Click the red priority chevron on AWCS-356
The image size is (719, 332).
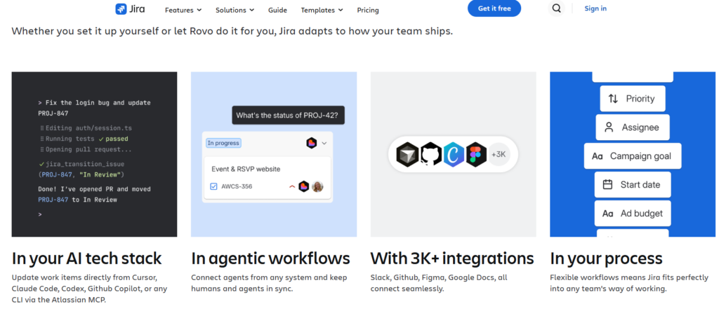tap(292, 186)
